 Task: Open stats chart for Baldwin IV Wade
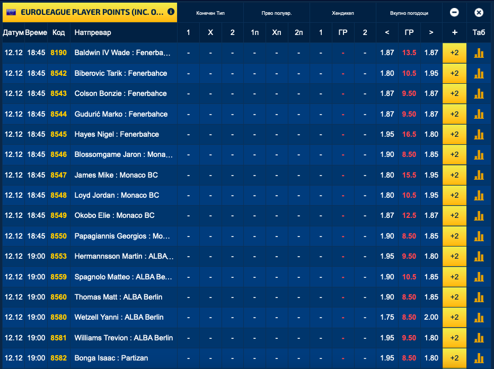click(479, 53)
